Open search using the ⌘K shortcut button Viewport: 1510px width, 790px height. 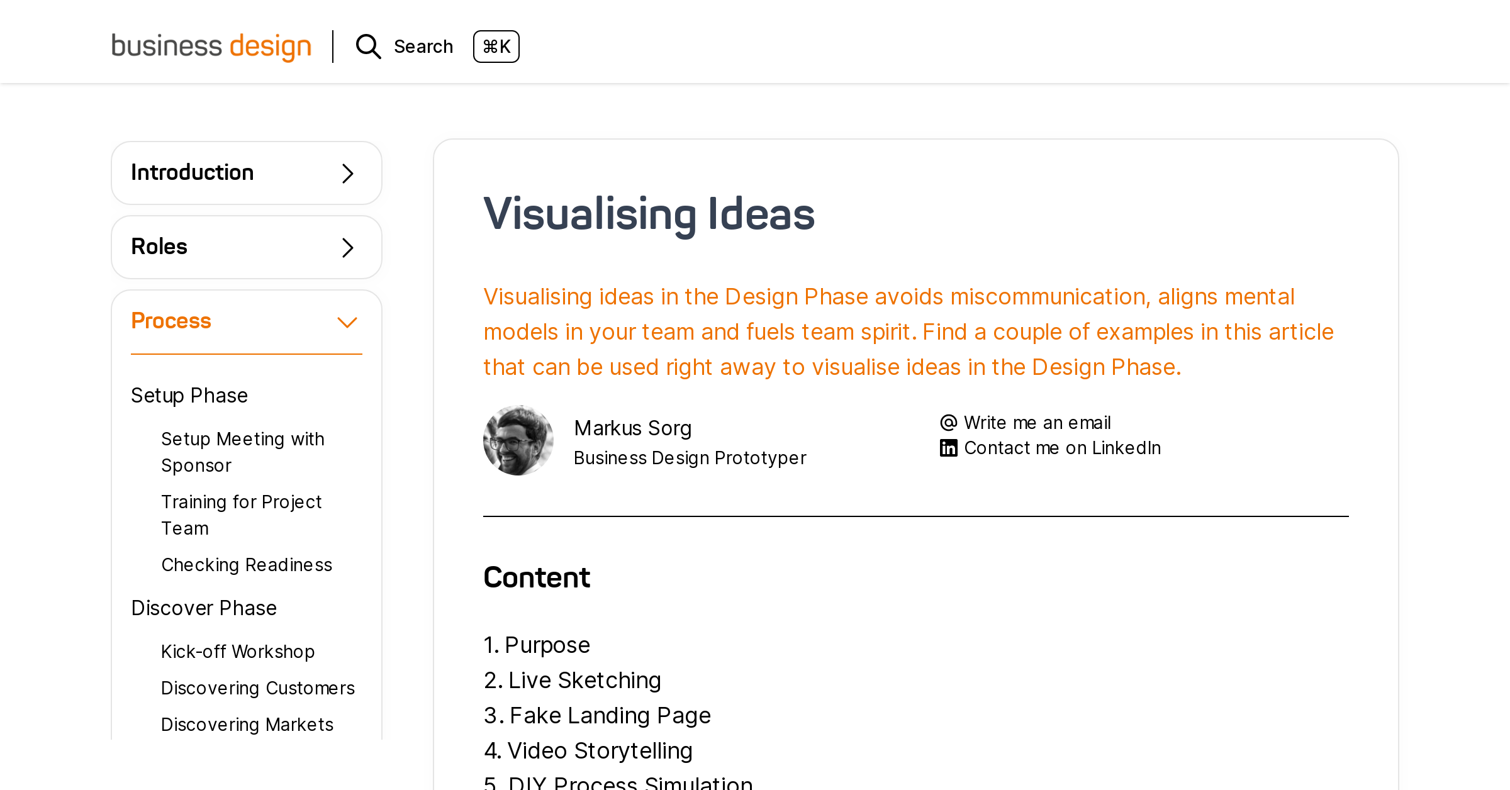click(496, 46)
